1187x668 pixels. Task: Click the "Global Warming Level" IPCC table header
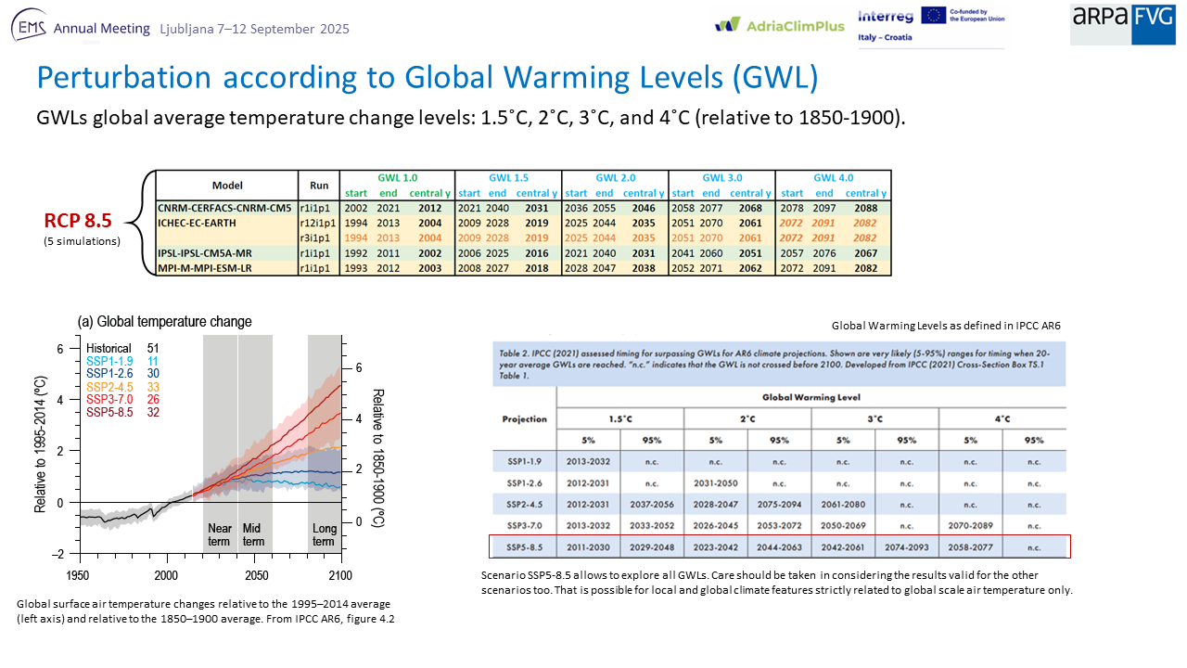click(x=810, y=396)
